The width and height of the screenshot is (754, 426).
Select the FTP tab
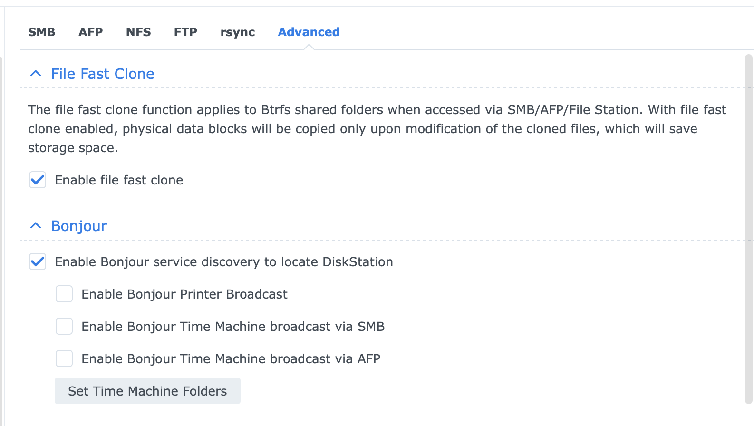coord(185,32)
